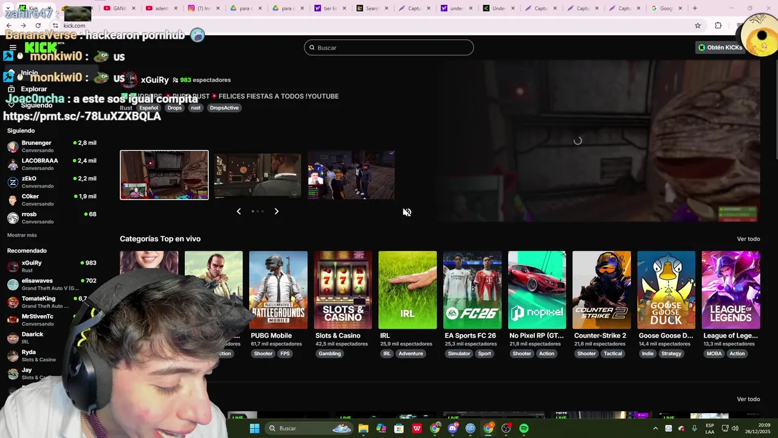Click the browser back arrow
778x438 pixels.
tap(9, 26)
